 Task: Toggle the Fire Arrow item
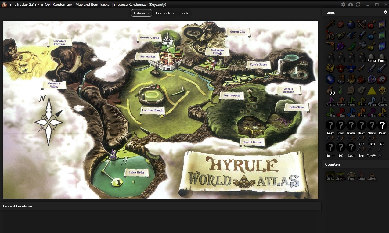tap(372, 24)
